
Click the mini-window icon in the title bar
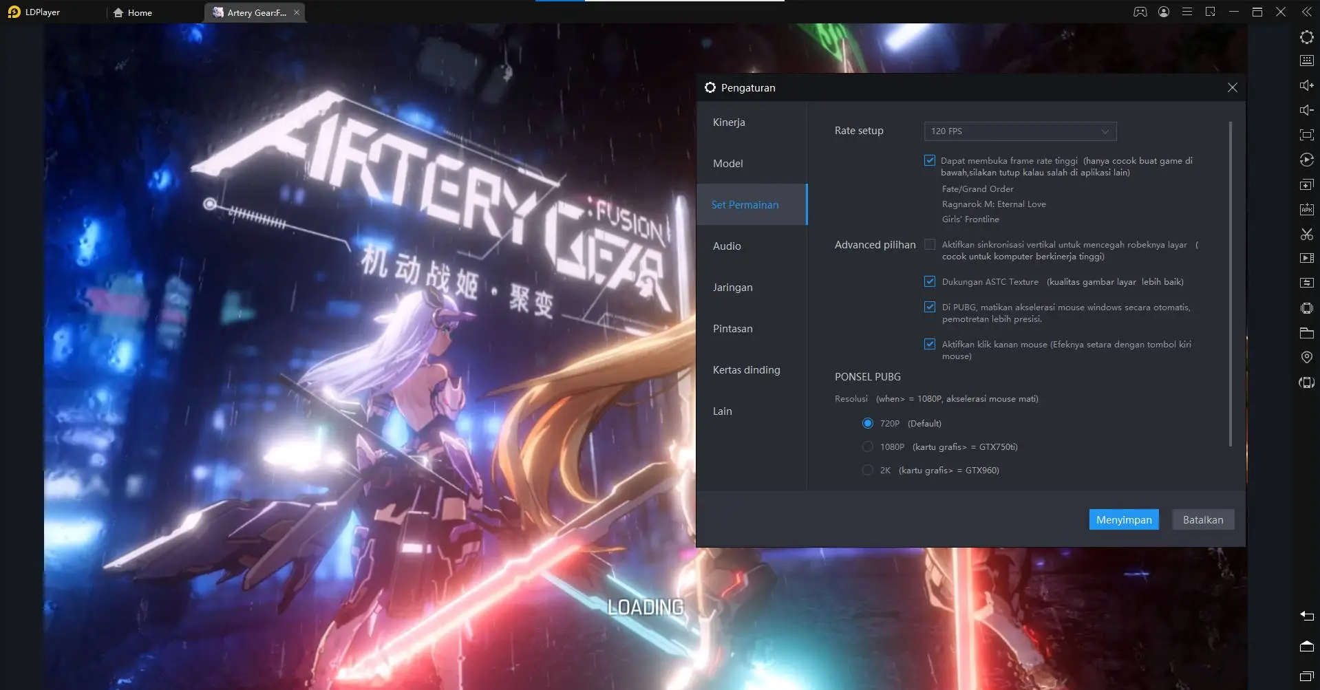[1211, 12]
